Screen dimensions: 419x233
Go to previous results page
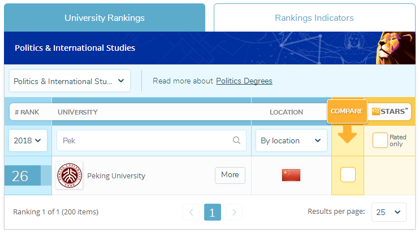pos(191,213)
